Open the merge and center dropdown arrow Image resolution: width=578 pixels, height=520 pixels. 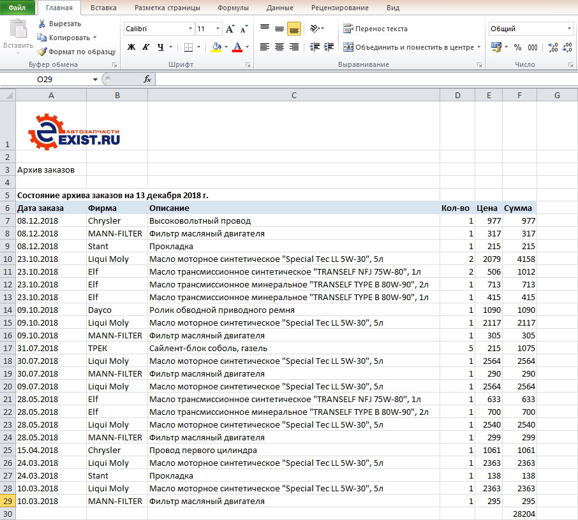click(479, 47)
